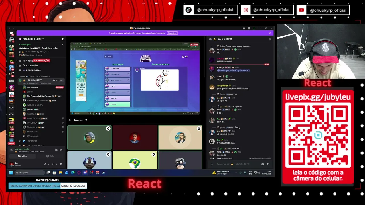Click the Desativar streamer mode button

(x=172, y=33)
